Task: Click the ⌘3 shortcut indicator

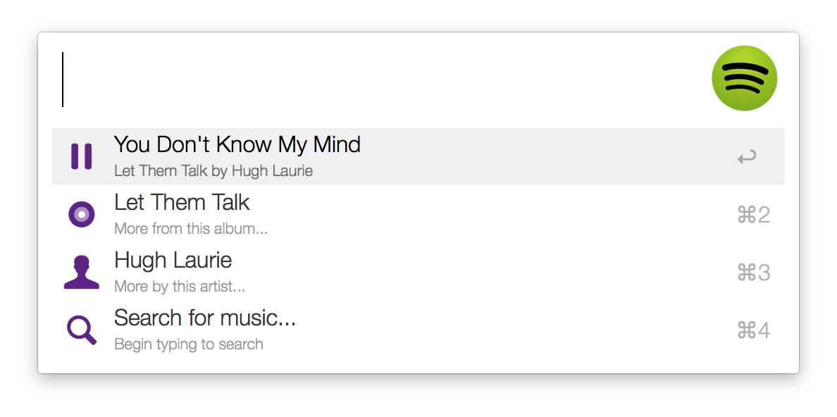Action: pyautogui.click(x=753, y=273)
